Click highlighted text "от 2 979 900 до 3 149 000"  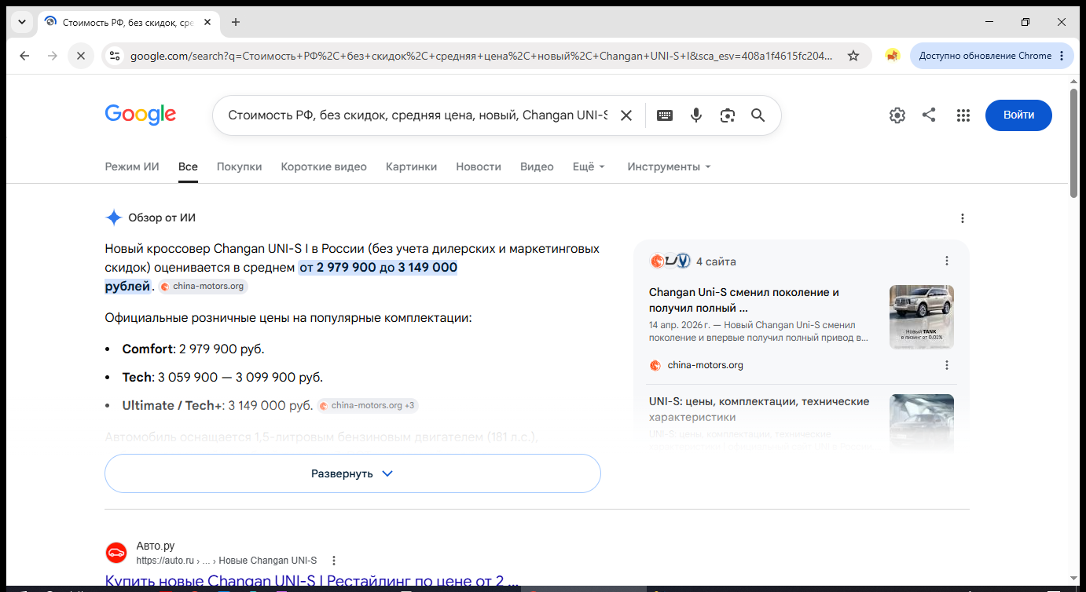click(x=378, y=268)
